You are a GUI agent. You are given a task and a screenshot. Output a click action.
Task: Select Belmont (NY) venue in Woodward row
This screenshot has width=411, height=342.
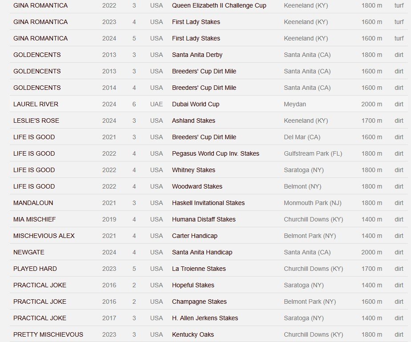pos(302,187)
